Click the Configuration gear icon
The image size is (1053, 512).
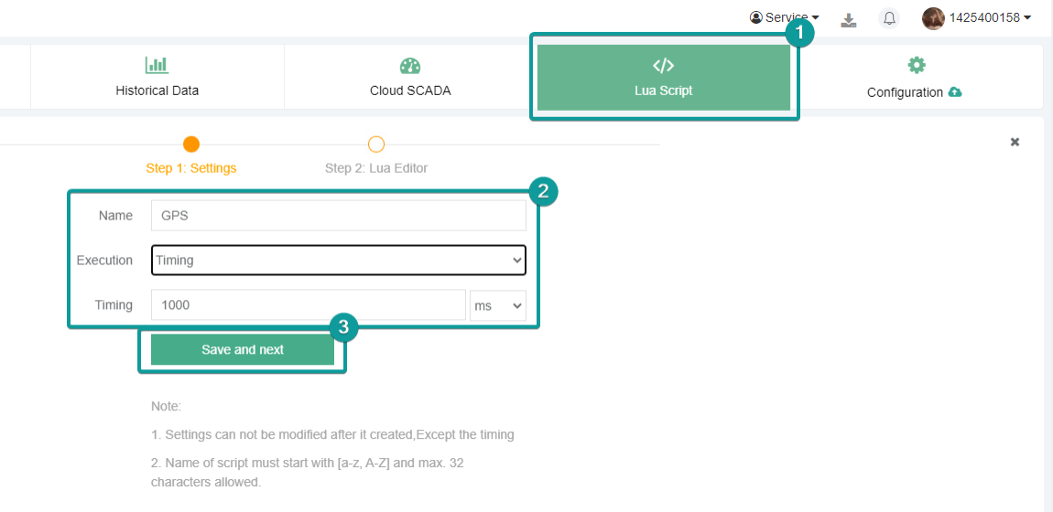(x=916, y=65)
